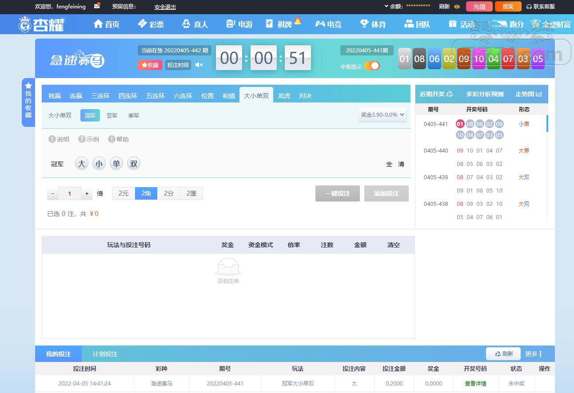Click the 一键投注 button
Image resolution: width=574 pixels, height=393 pixels.
338,193
